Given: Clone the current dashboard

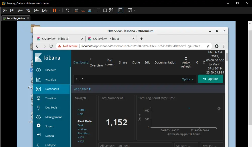Looking at the screenshot, I should tap(136, 63).
